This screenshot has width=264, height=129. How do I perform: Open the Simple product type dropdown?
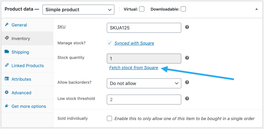(x=78, y=9)
